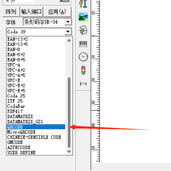This screenshot has height=171, width=171.
Task: Click scrollbar up arrow in barcode list
Action: point(69,40)
